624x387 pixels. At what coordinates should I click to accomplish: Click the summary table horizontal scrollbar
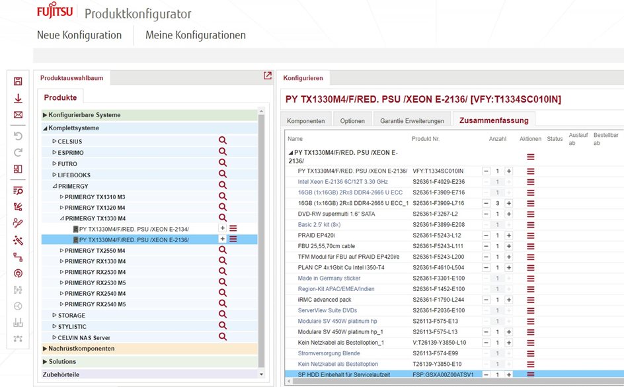(x=457, y=382)
